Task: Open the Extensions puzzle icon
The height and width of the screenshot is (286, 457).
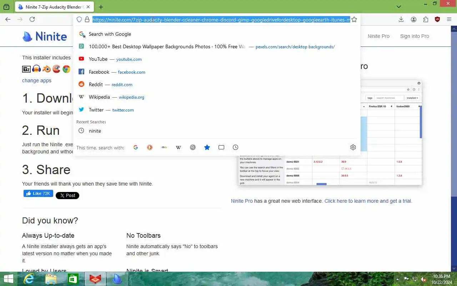Action: pos(426,19)
